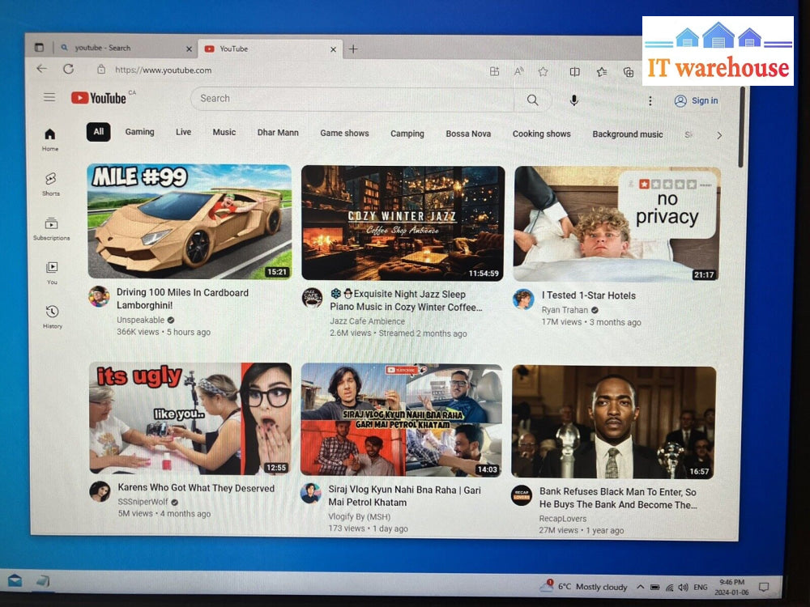Go to Home in sidebar

click(x=50, y=138)
